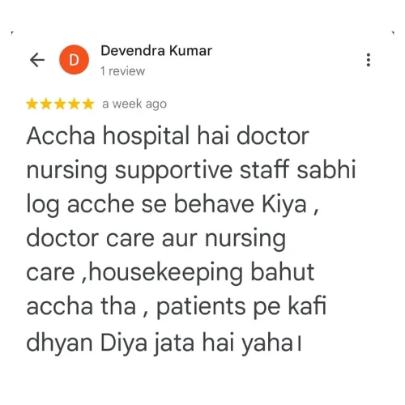
Task: Tap the orange D profile avatar
Action: pos(75,60)
